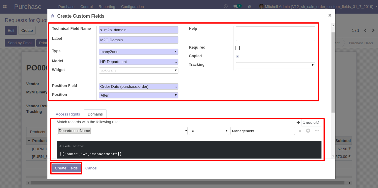Enable the Required checkbox

[x=238, y=48]
